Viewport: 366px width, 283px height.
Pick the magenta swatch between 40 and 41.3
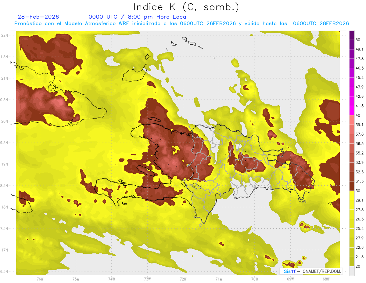click(352, 111)
